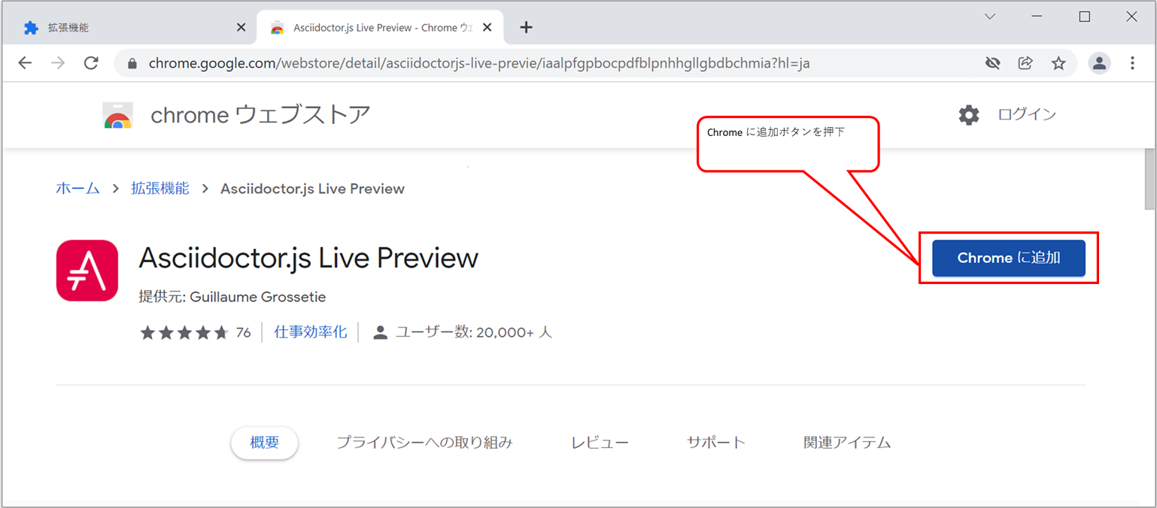Image resolution: width=1157 pixels, height=508 pixels.
Task: Click the five-star rating display
Action: tap(183, 331)
